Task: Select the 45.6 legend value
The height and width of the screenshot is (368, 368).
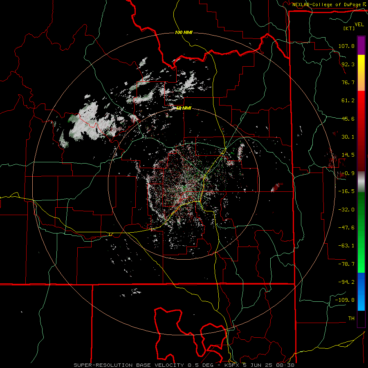Action: coord(348,119)
